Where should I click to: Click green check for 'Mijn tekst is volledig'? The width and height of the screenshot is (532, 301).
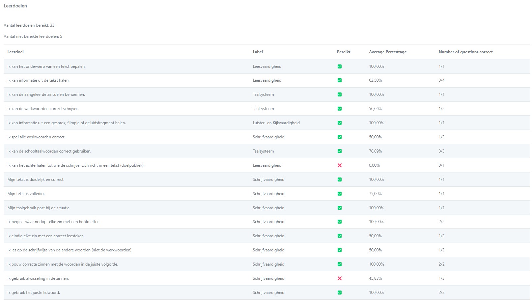tap(339, 194)
